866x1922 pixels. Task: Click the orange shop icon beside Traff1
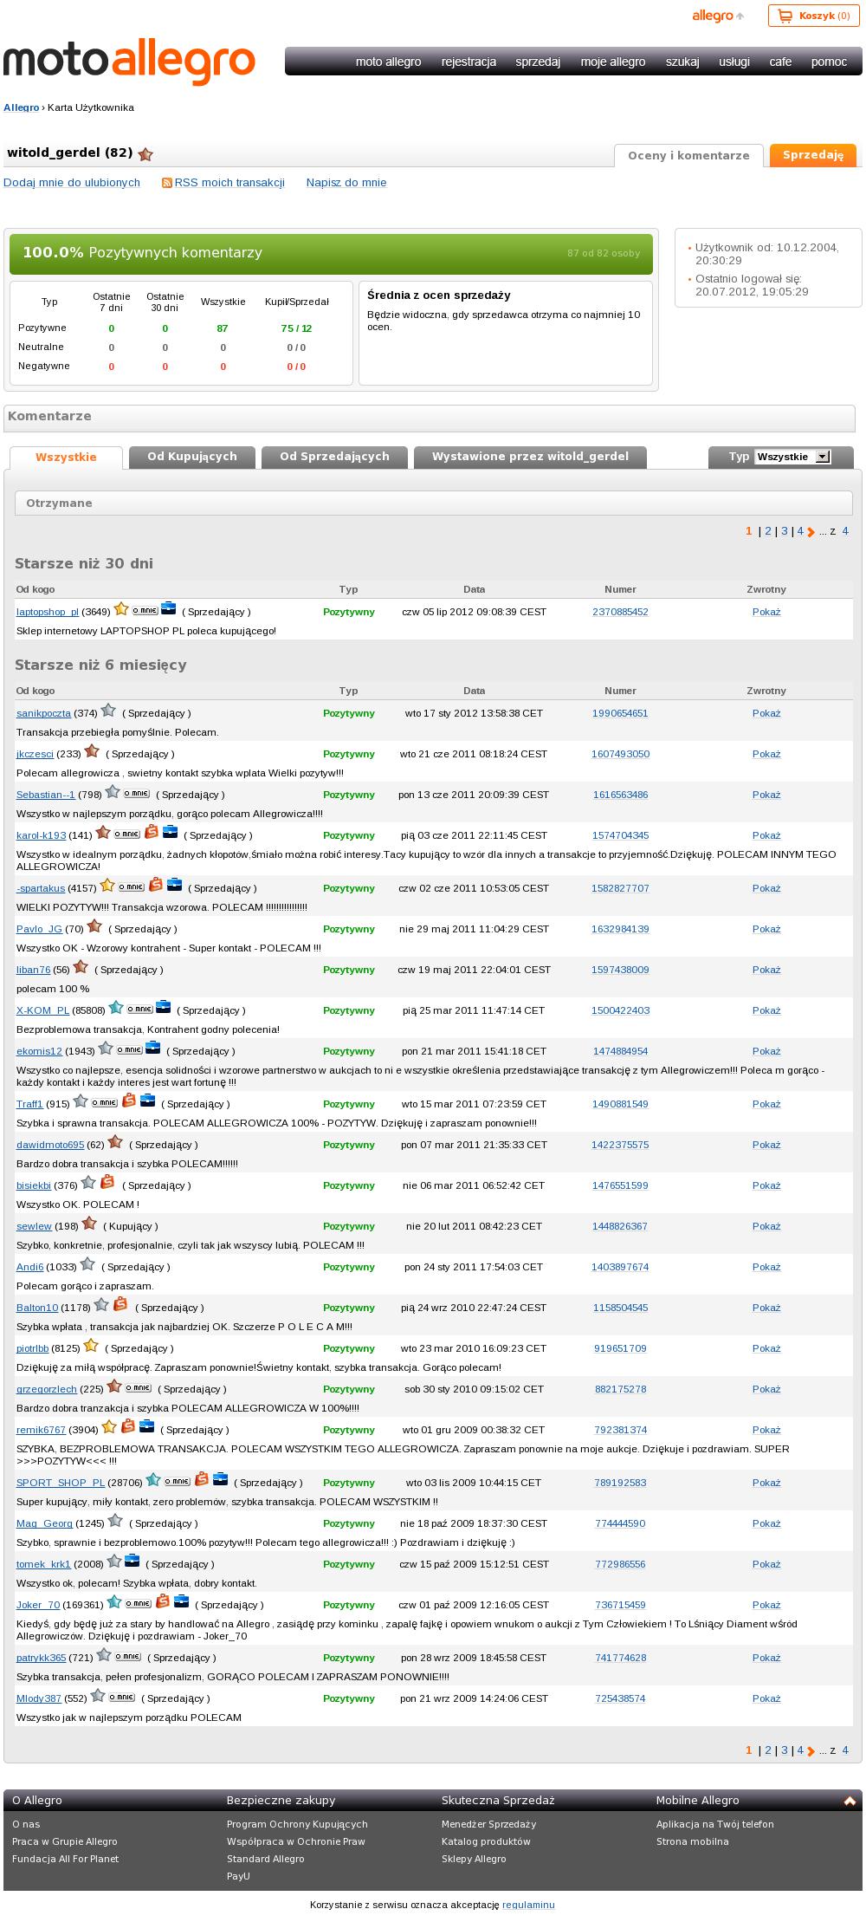click(x=129, y=1101)
